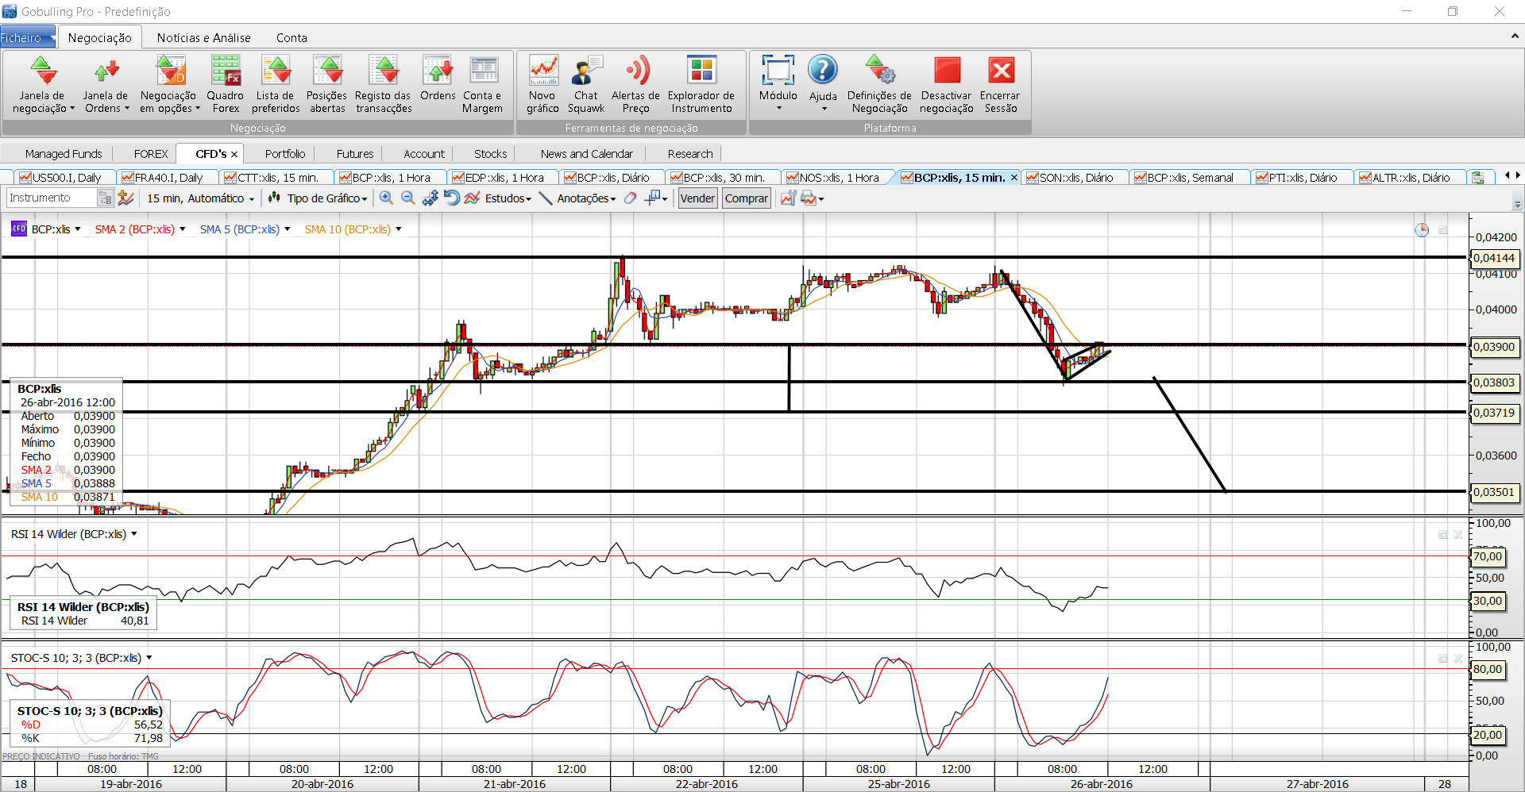The image size is (1525, 792).
Task: Zoom in on the chart
Action: 386,198
